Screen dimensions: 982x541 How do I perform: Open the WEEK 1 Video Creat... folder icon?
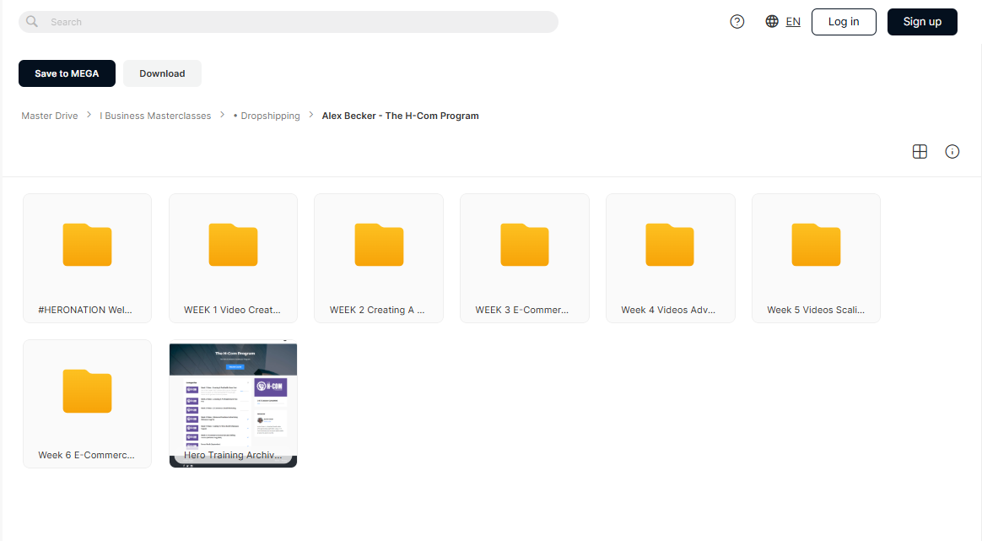click(x=233, y=245)
